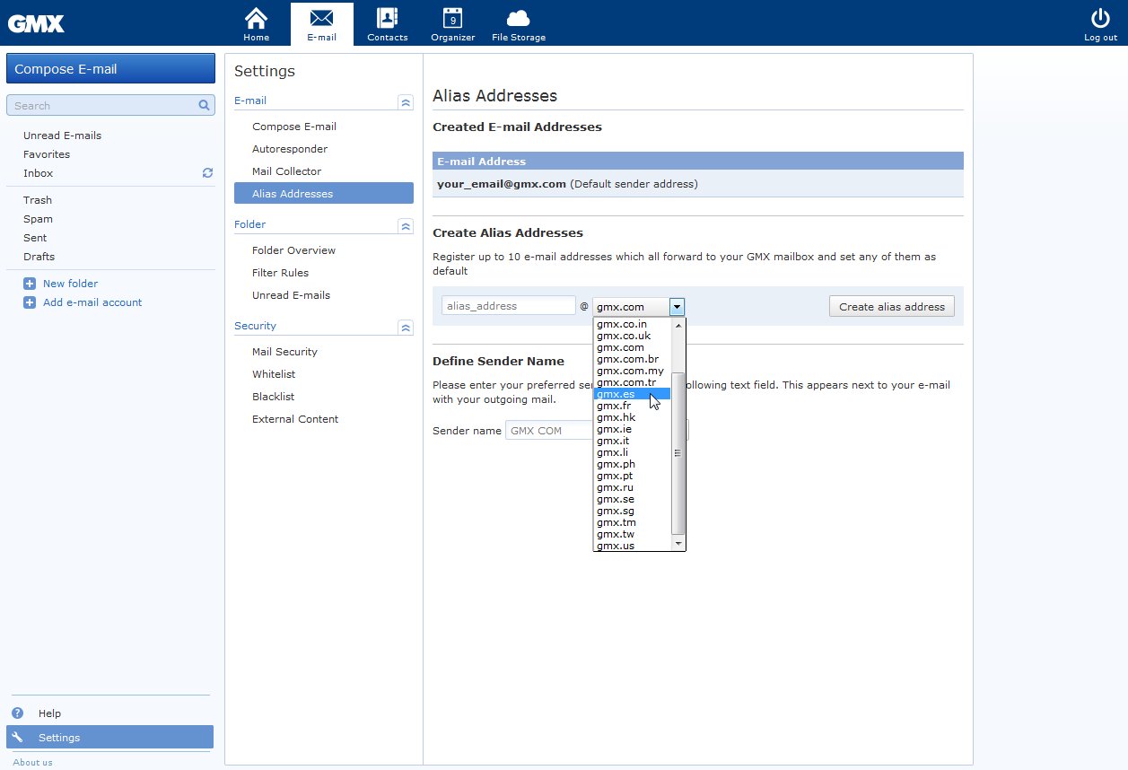Viewport: 1128px width, 770px height.
Task: Click the plus icon for New folder
Action: click(30, 284)
